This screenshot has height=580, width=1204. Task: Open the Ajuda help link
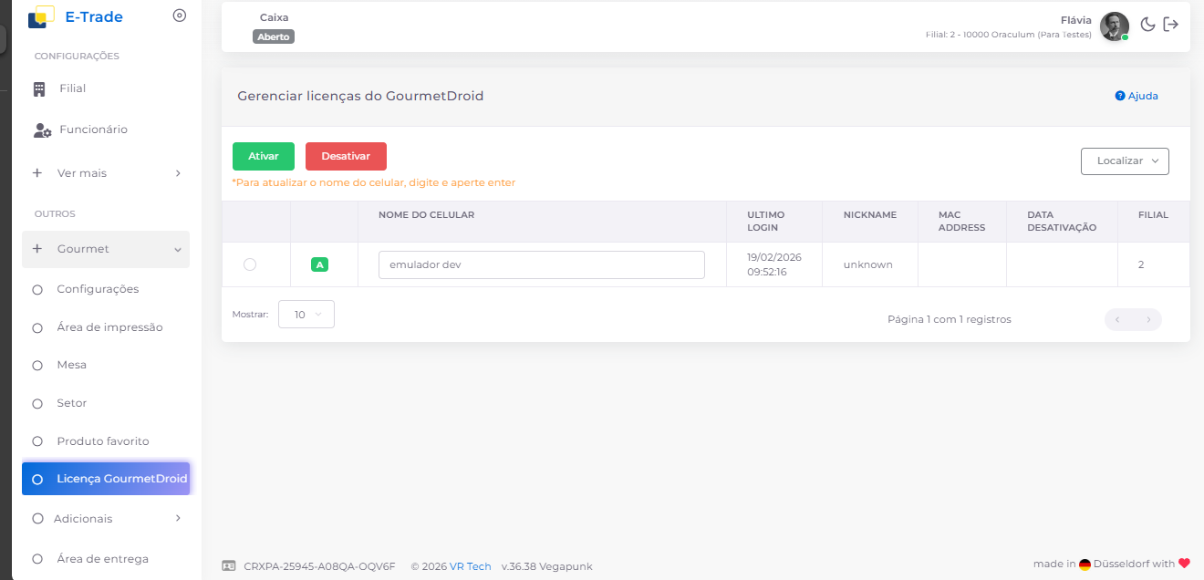coord(1137,96)
